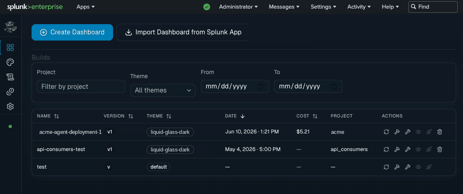The height and width of the screenshot is (194, 463).
Task: Click the refresh icon for acme-agent-deployment-1
Action: [x=386, y=132]
